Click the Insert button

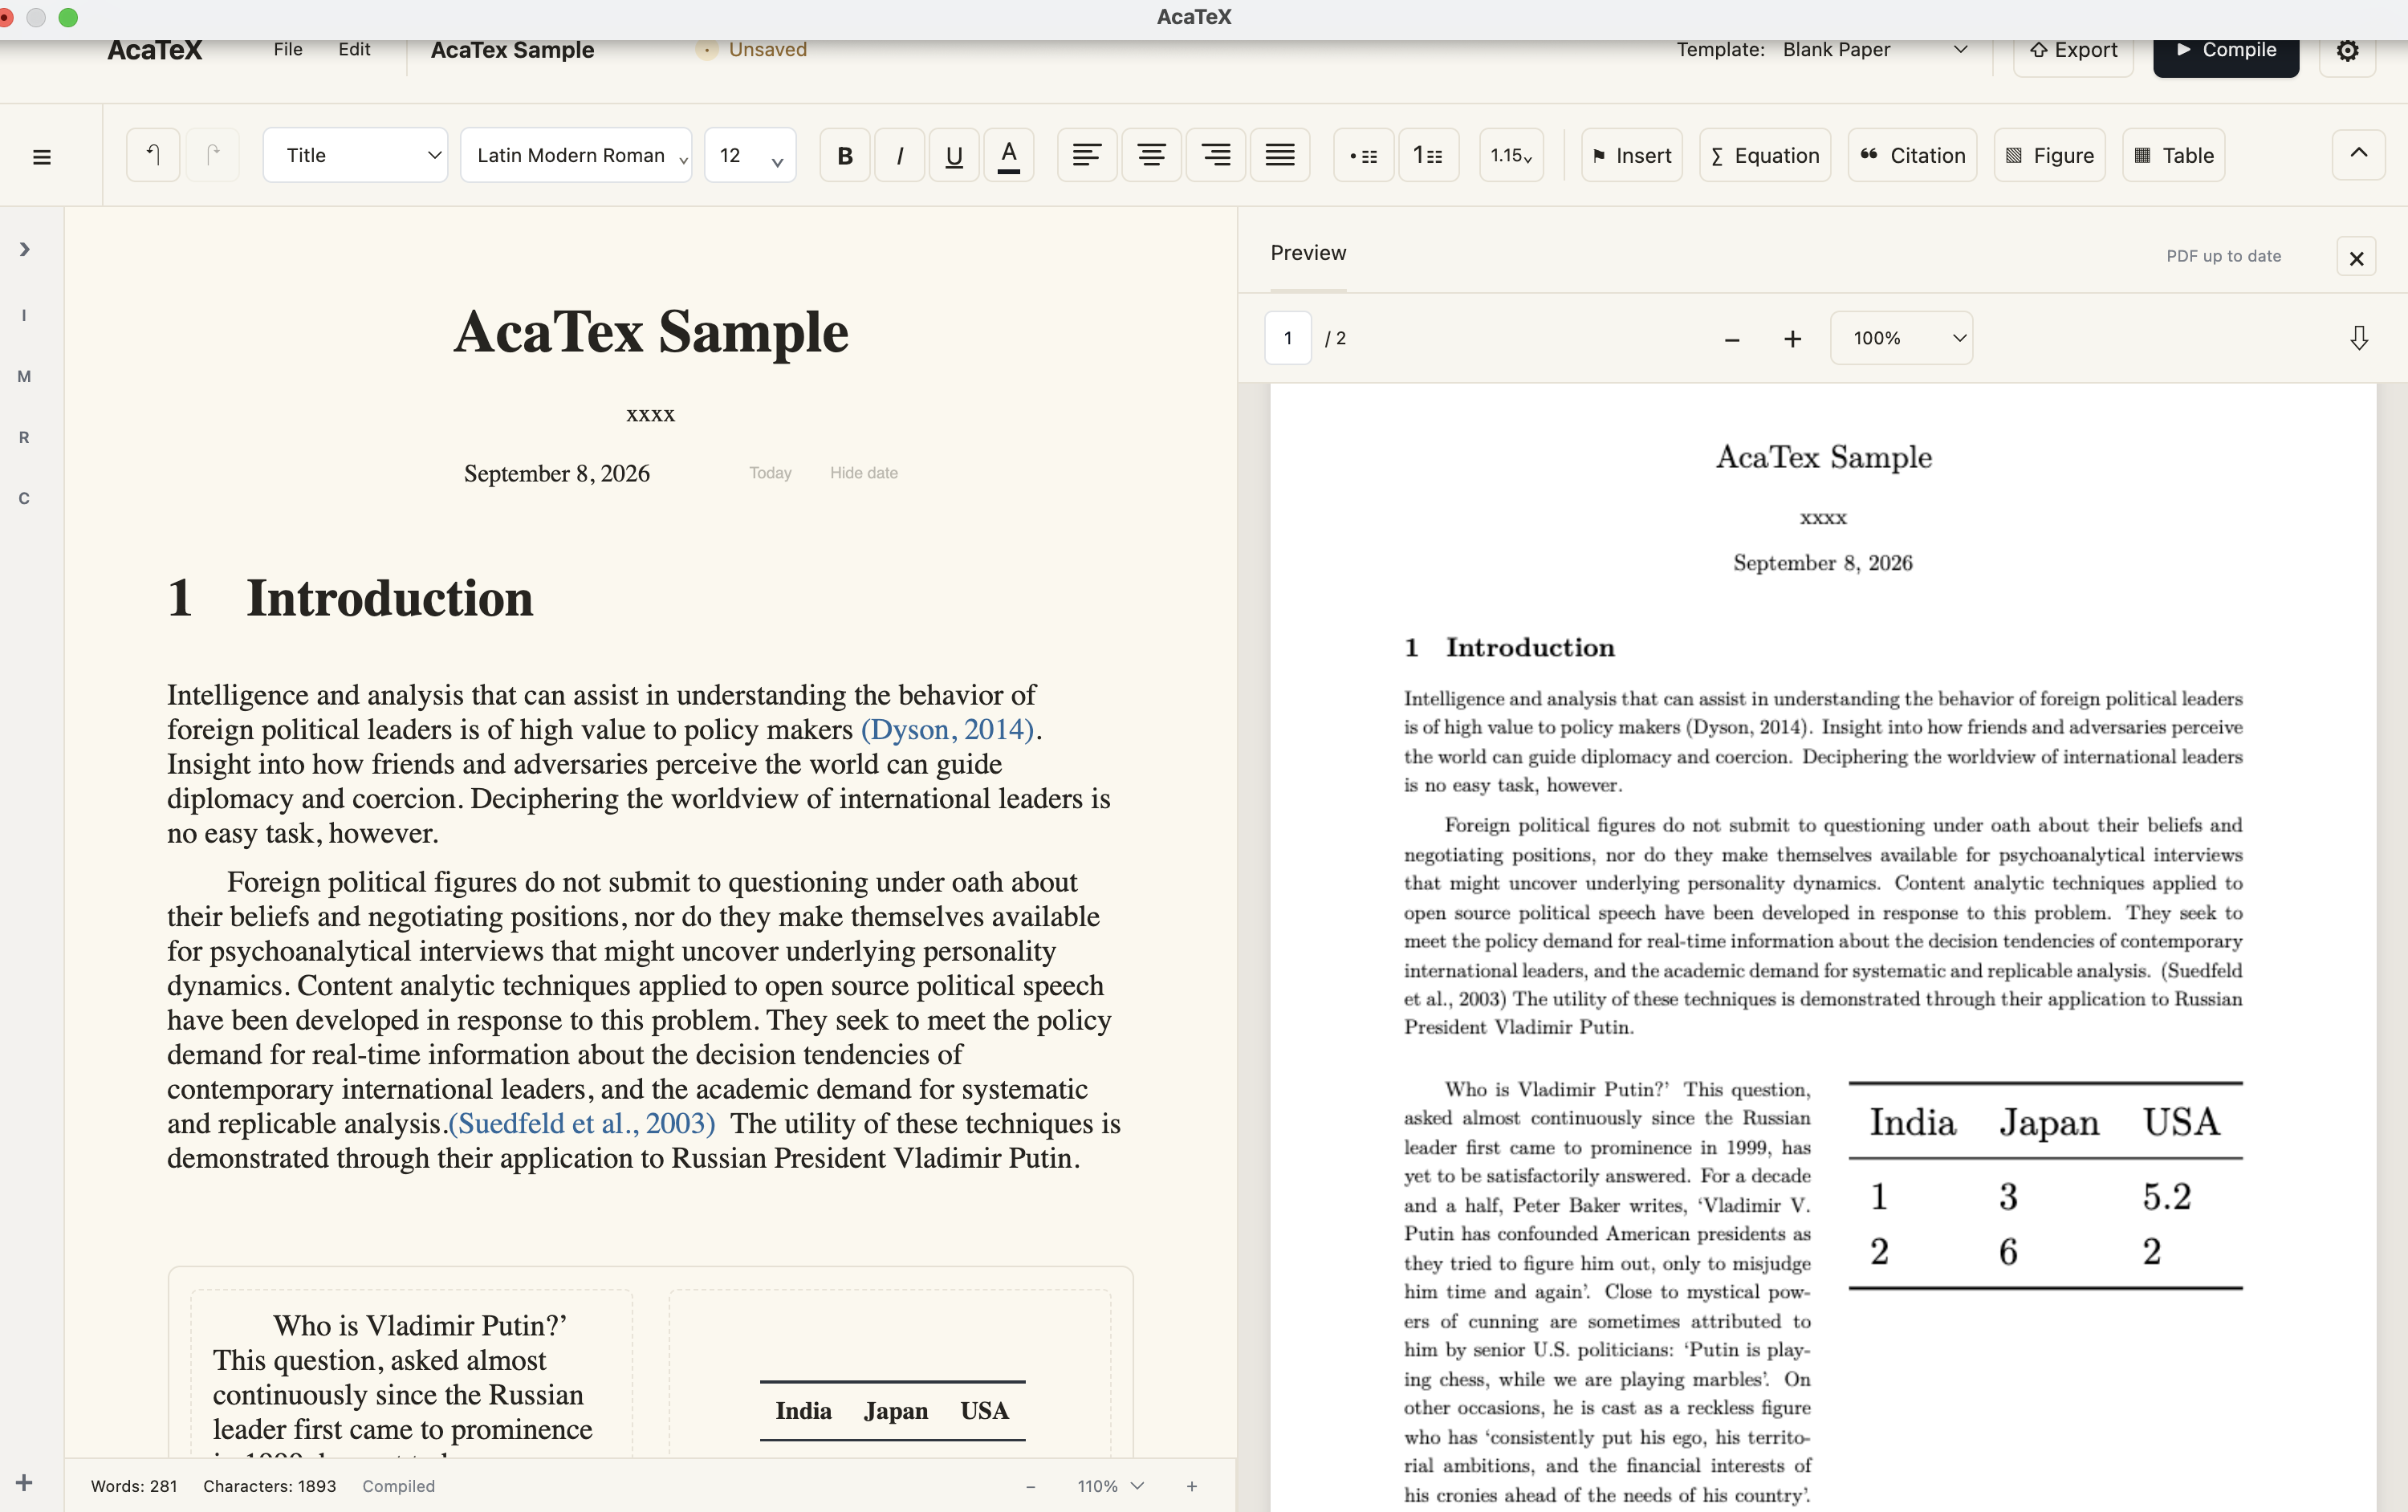point(1632,155)
